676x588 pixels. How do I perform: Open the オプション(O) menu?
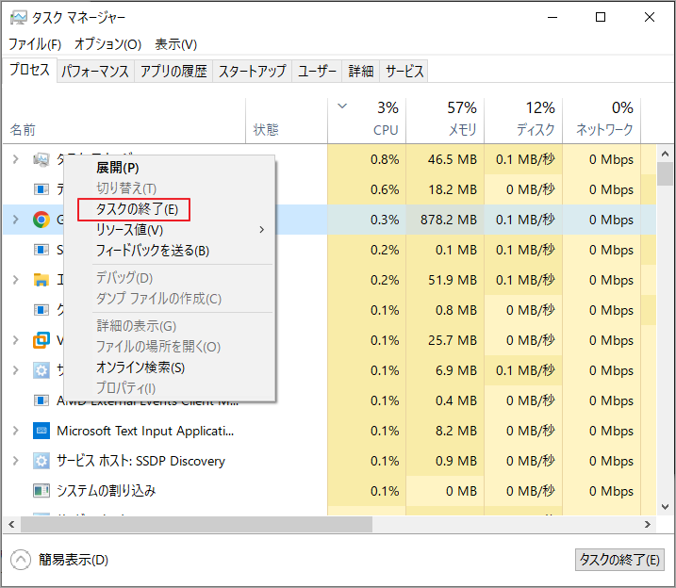pos(107,44)
